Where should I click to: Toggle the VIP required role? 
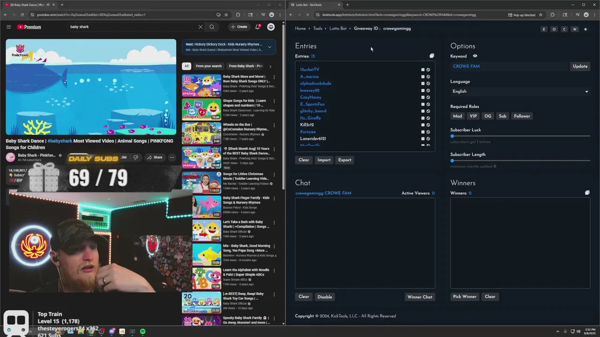coord(473,116)
